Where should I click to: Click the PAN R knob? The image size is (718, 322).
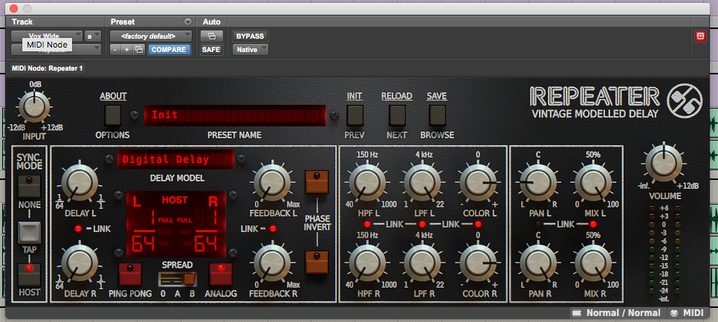[537, 263]
